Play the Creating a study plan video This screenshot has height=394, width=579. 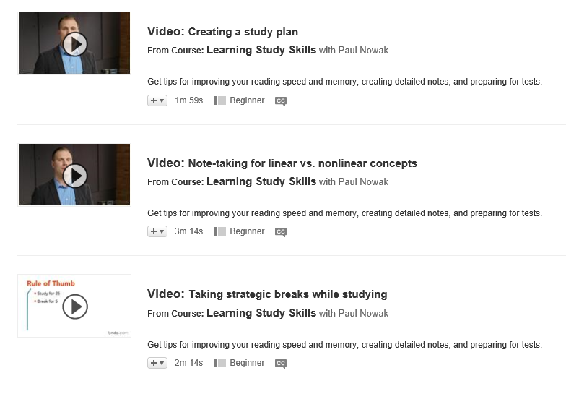coord(74,44)
